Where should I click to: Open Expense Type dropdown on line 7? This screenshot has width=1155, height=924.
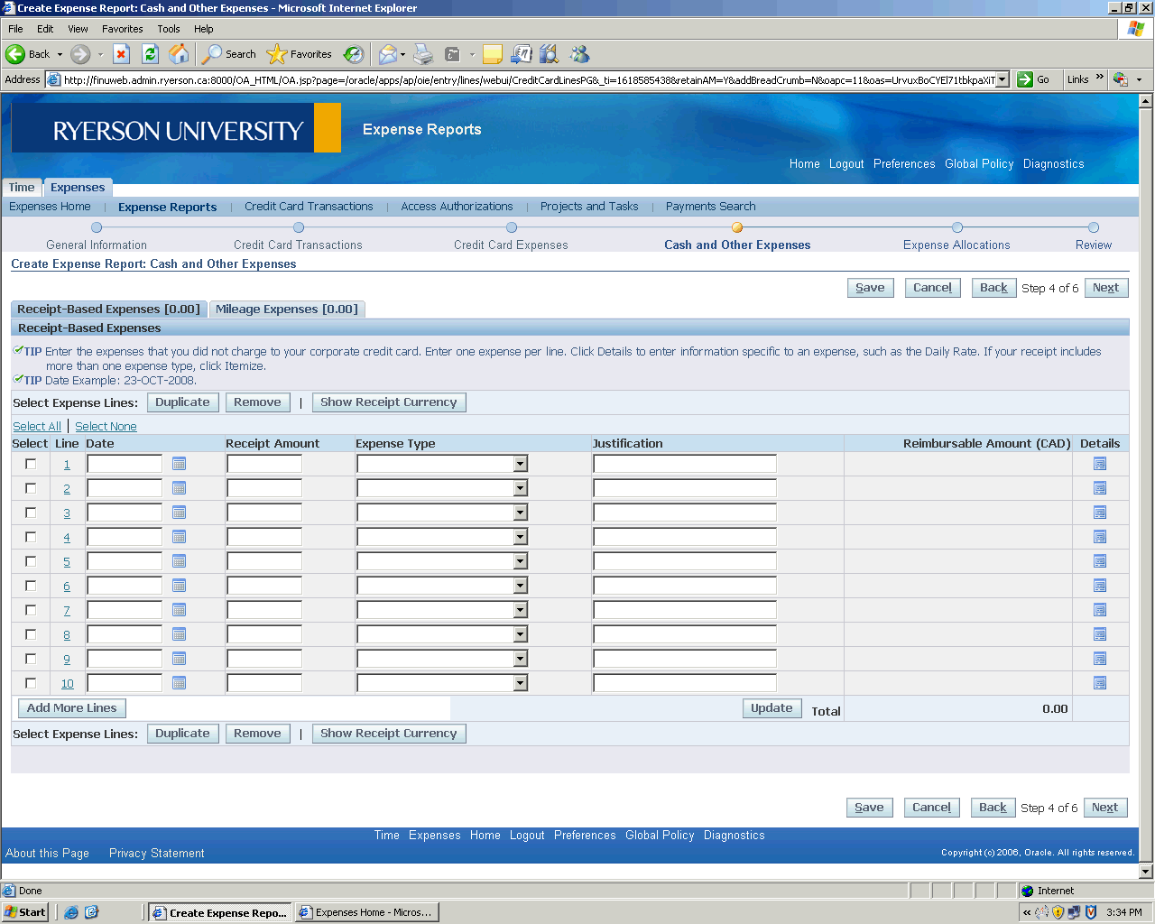coord(520,610)
